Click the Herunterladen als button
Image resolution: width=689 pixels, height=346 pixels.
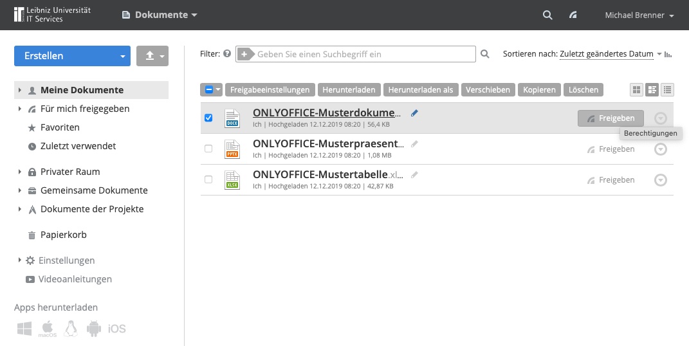(x=421, y=90)
